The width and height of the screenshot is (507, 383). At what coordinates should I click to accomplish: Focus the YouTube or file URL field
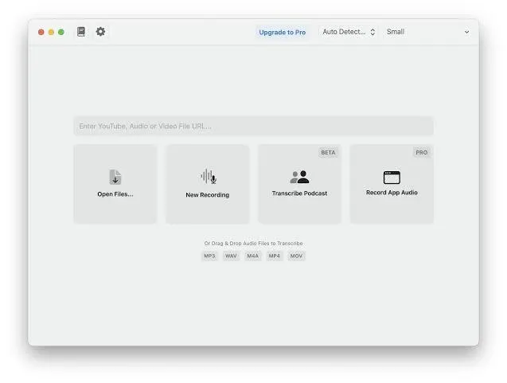tap(253, 126)
